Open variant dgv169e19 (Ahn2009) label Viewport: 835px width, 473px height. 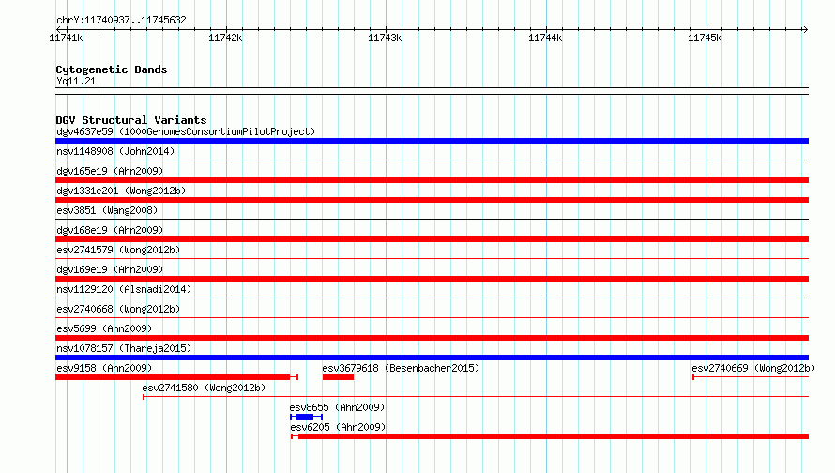click(110, 269)
